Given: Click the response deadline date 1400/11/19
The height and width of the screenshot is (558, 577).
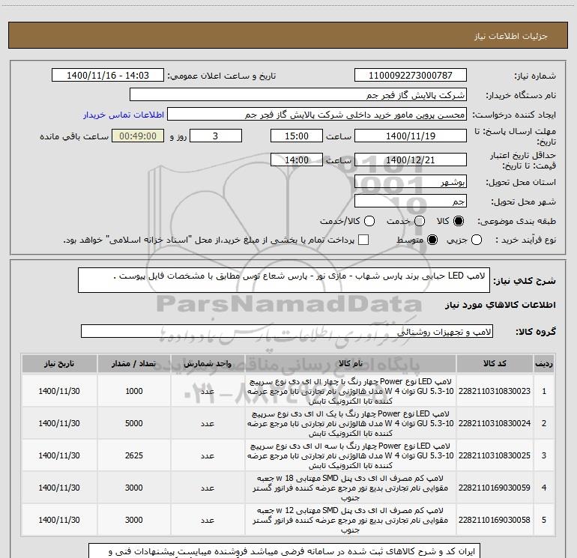Looking at the screenshot, I should [411, 136].
